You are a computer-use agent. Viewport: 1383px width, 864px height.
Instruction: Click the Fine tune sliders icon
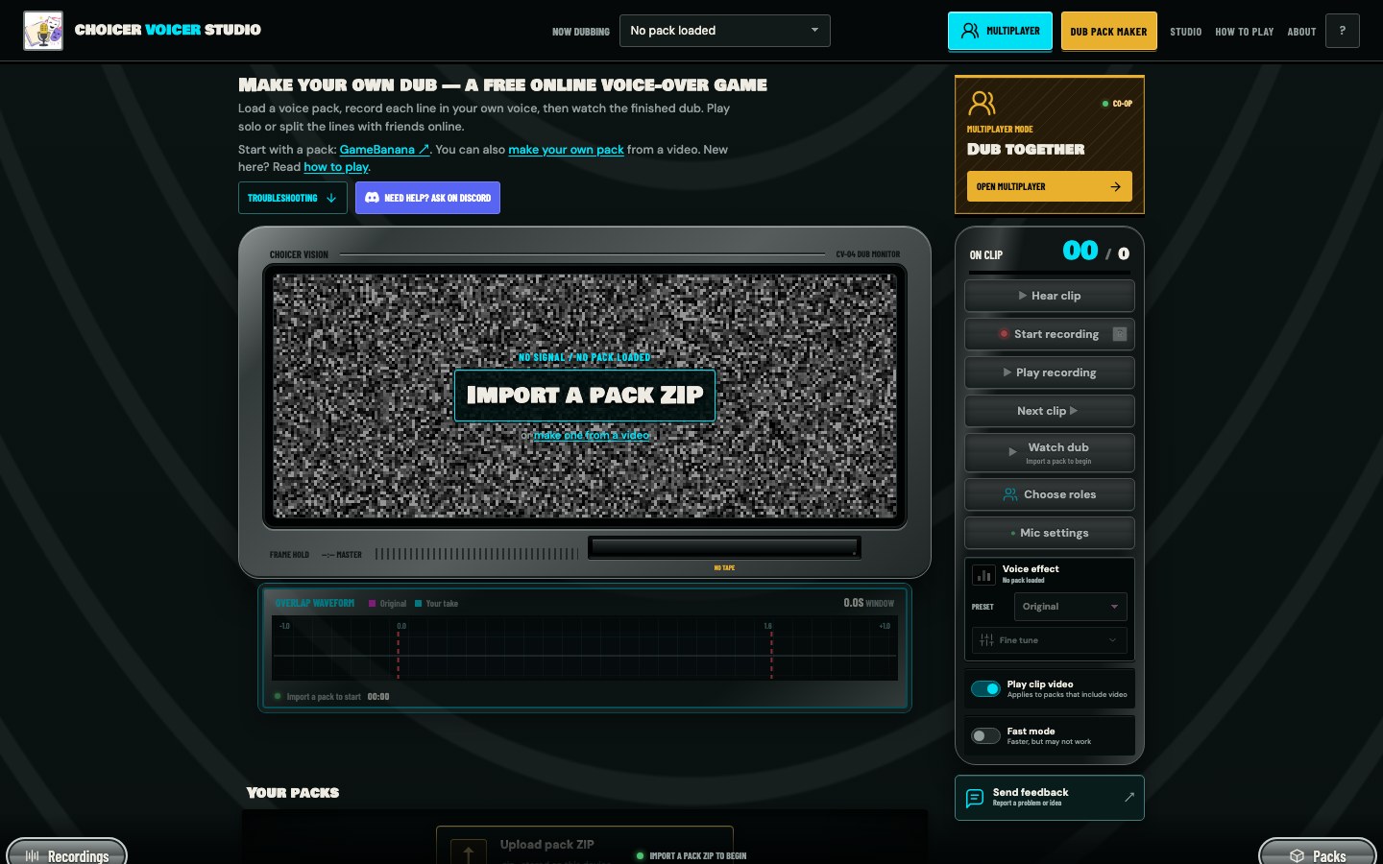(x=986, y=640)
